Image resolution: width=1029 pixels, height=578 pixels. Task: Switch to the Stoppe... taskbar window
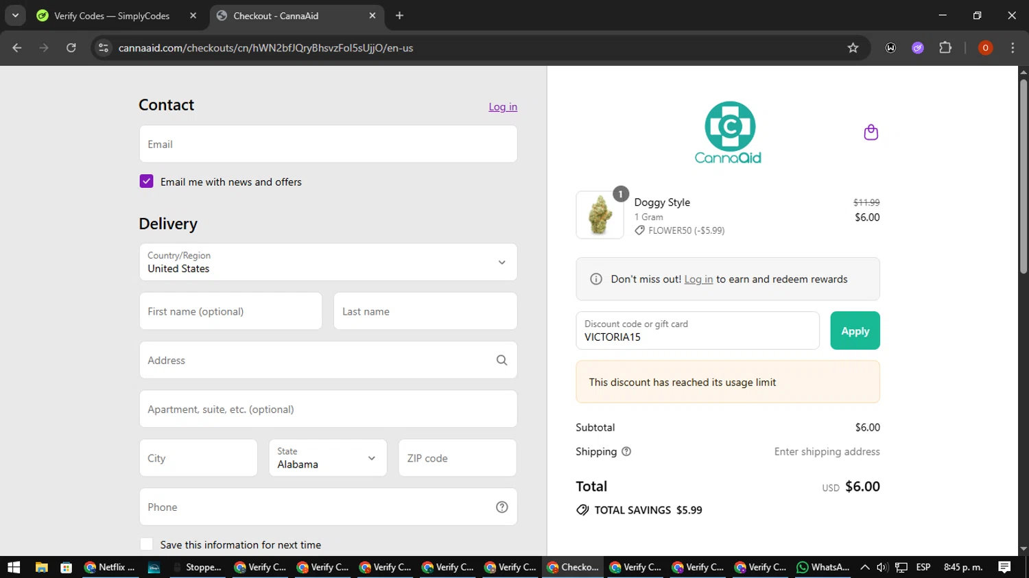198,567
